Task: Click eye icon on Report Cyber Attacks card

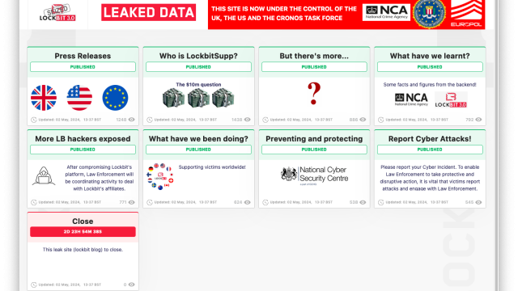Action: (478, 202)
